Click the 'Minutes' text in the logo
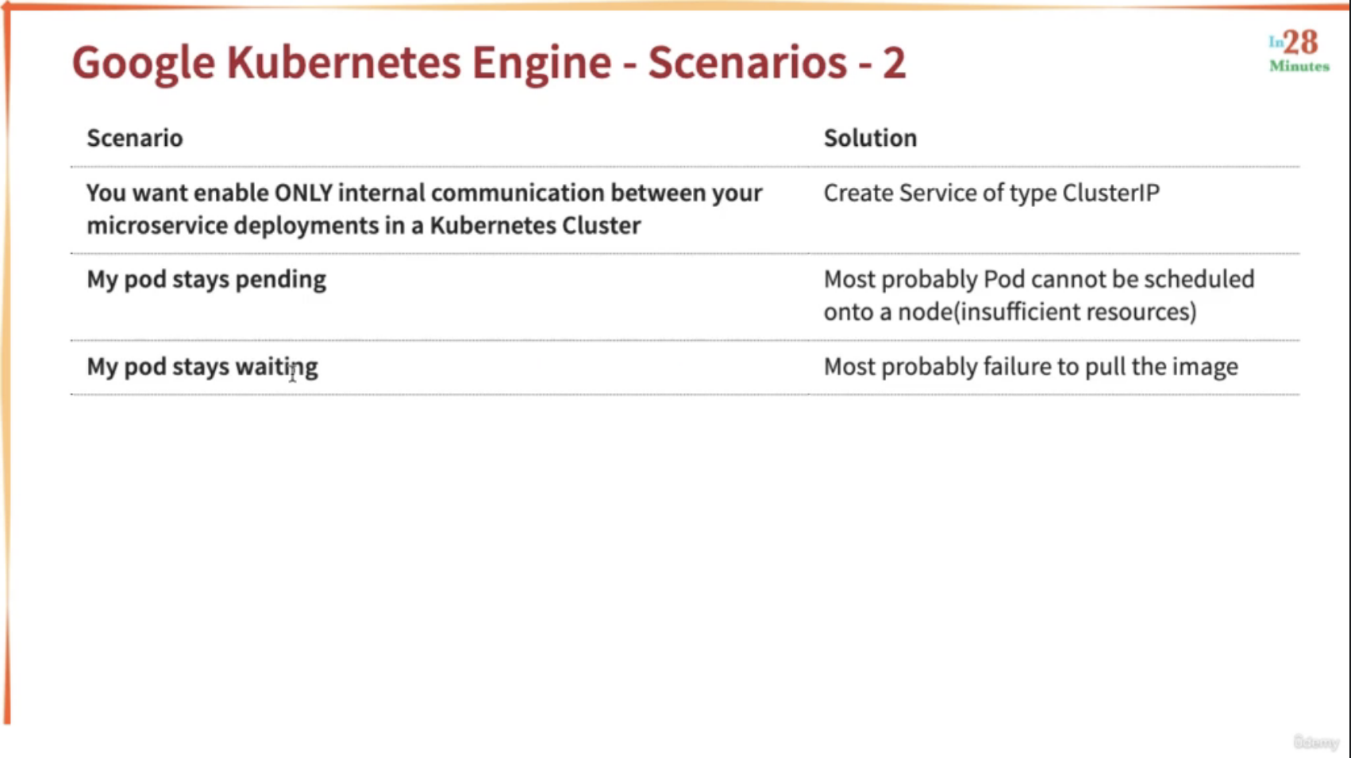Screen dimensions: 1351x758 coord(1299,67)
